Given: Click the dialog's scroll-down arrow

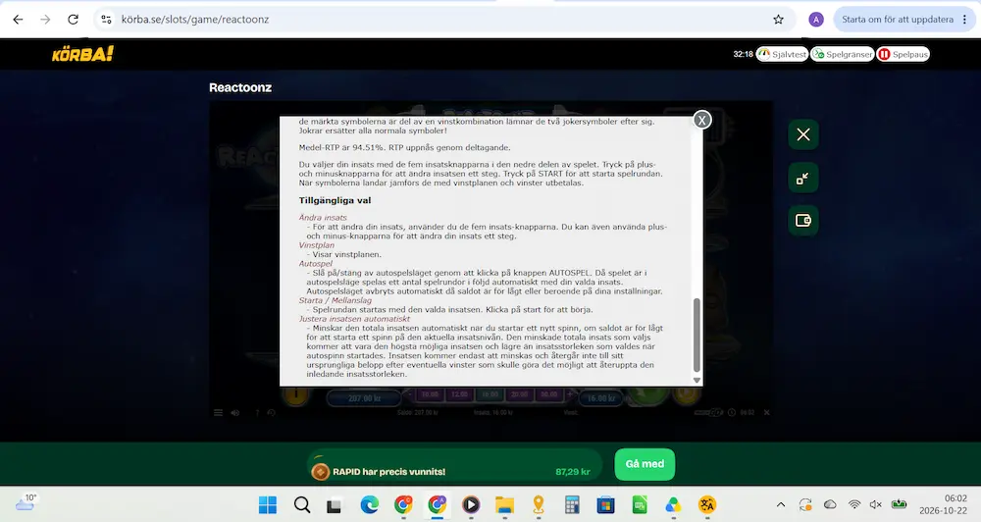Looking at the screenshot, I should pyautogui.click(x=697, y=380).
